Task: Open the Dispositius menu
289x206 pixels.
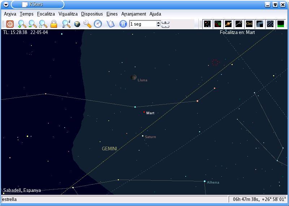Action: pos(92,14)
